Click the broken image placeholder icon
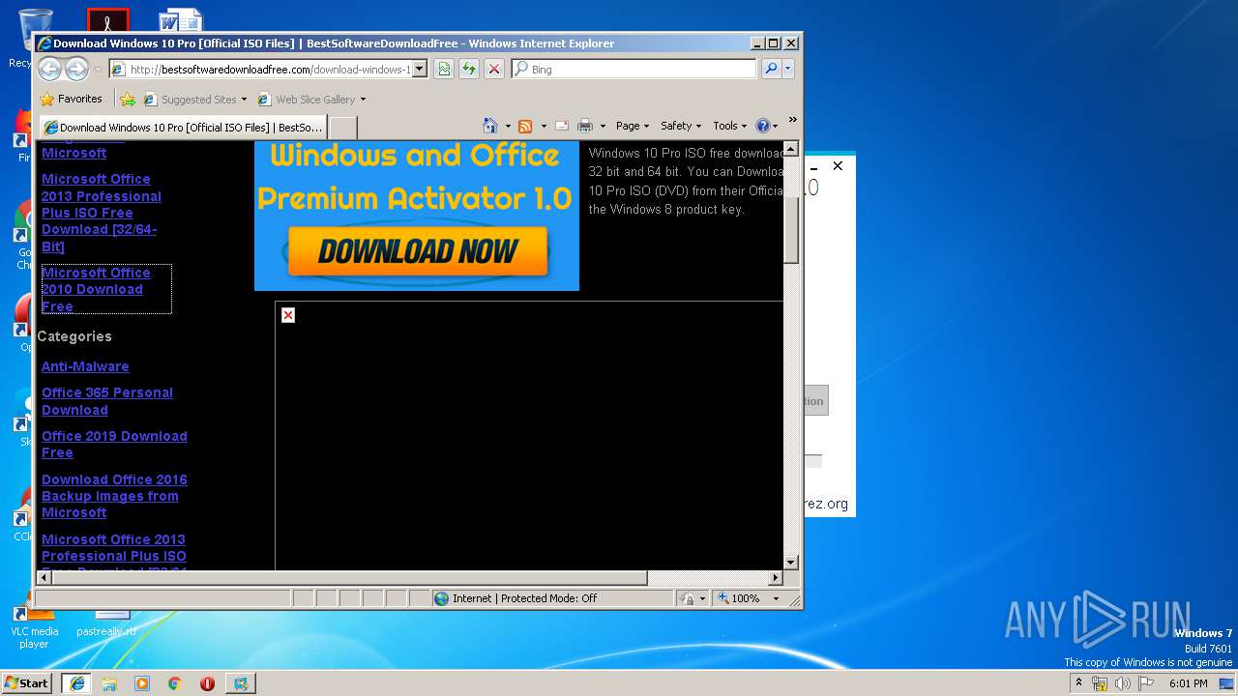The height and width of the screenshot is (696, 1238). (288, 315)
